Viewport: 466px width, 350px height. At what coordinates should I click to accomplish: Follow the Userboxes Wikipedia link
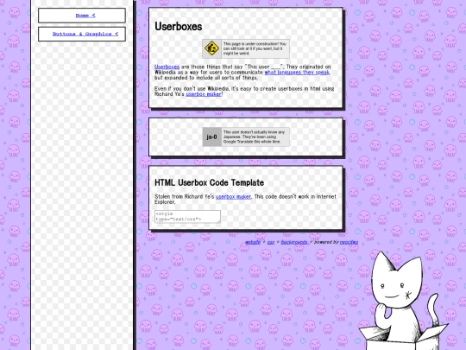coord(167,67)
